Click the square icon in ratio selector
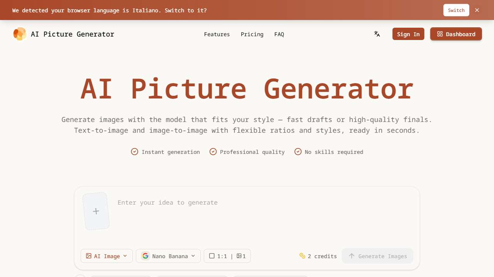This screenshot has width=494, height=277. [x=212, y=256]
